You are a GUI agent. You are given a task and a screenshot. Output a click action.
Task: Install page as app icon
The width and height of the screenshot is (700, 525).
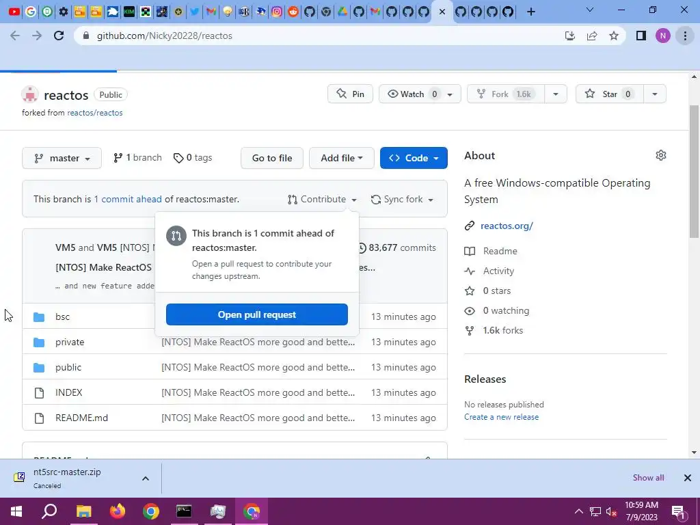(570, 36)
